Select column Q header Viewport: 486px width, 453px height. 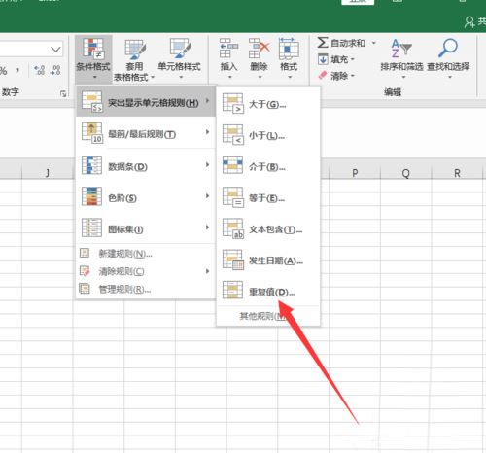405,173
